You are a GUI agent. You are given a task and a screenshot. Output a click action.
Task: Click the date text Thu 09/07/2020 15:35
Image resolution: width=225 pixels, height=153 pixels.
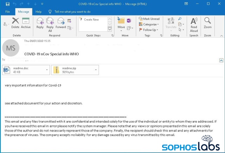(x=37, y=41)
